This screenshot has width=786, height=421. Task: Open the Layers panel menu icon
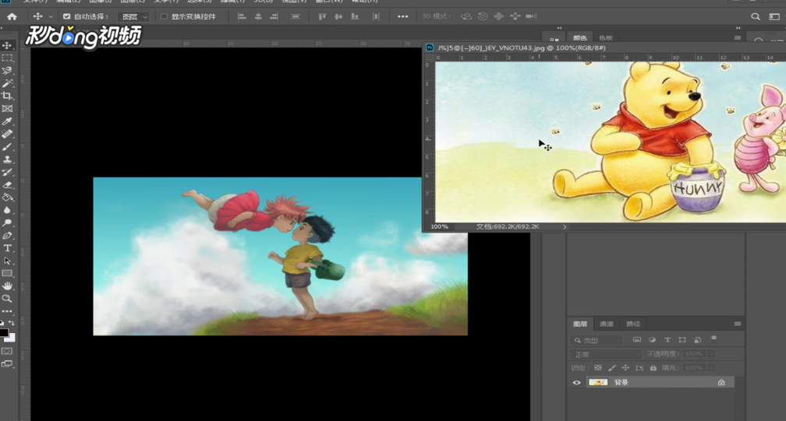click(x=738, y=324)
